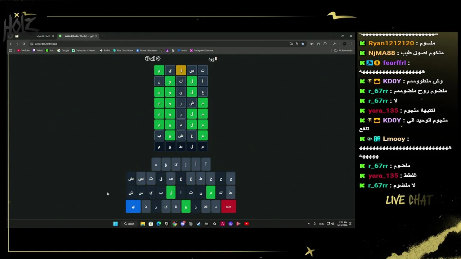This screenshot has width=461, height=259.
Task: Open the Windows Start menu
Action: point(115,224)
